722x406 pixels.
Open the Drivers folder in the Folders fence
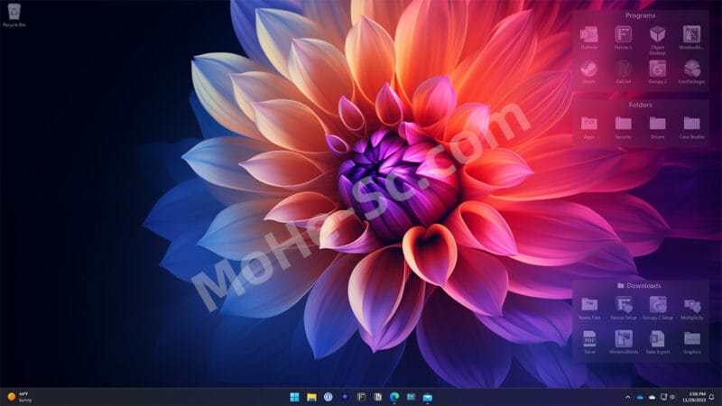tap(658, 127)
